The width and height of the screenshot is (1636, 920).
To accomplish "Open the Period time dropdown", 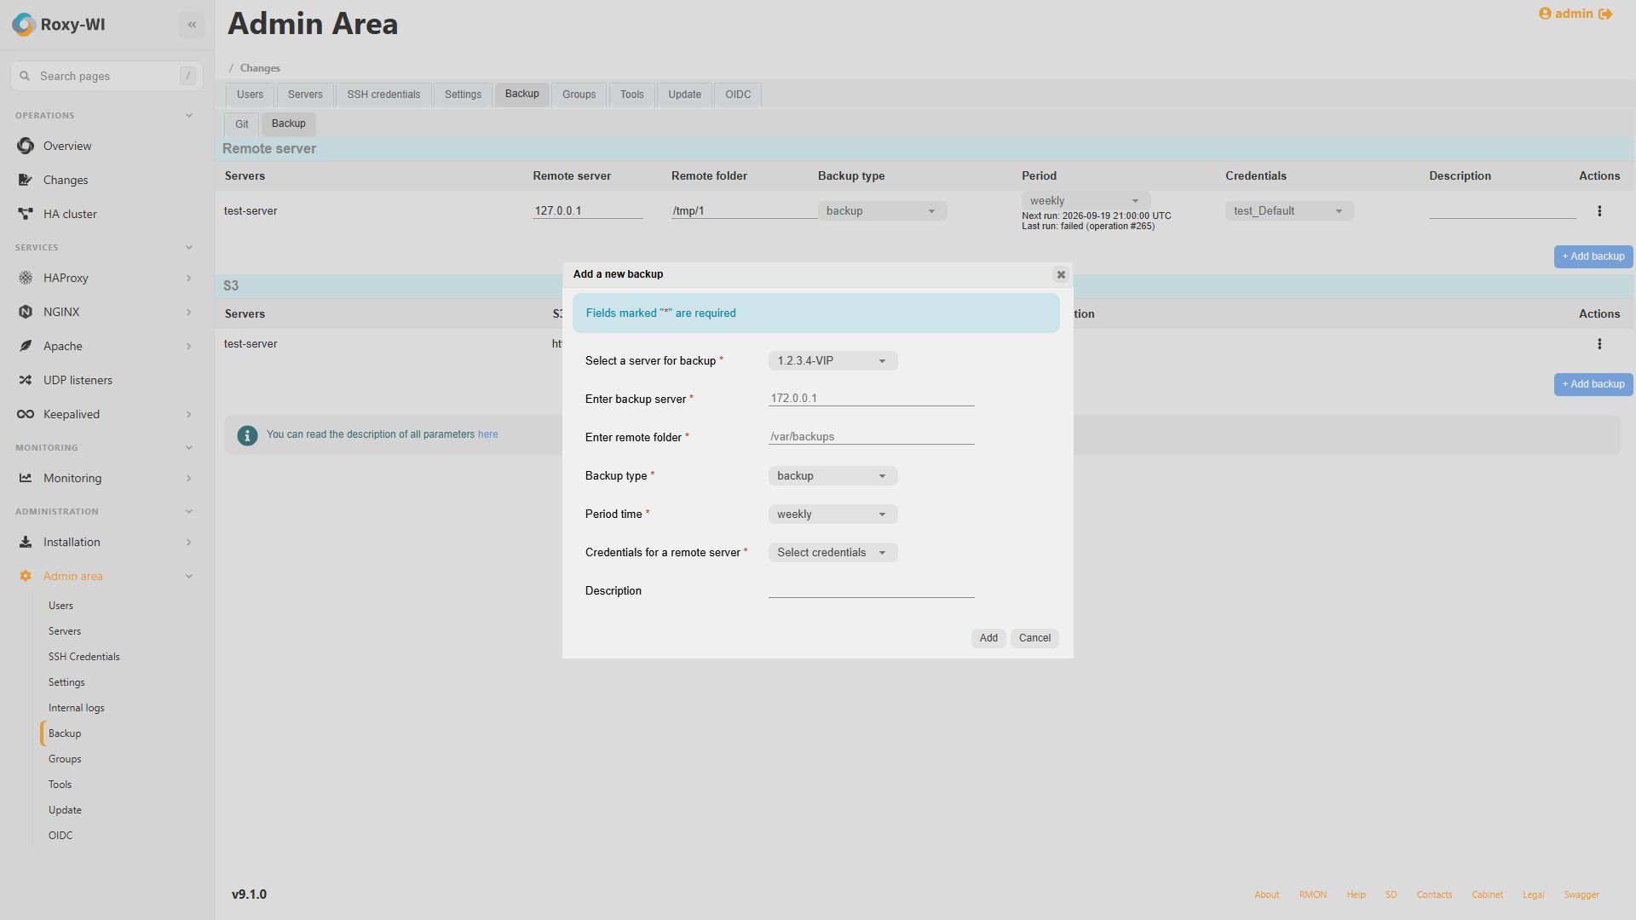I will click(x=832, y=515).
